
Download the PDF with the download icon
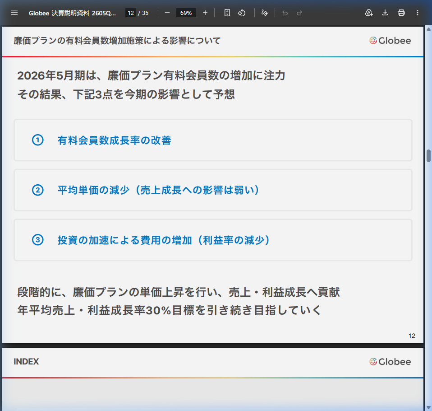[x=385, y=13]
